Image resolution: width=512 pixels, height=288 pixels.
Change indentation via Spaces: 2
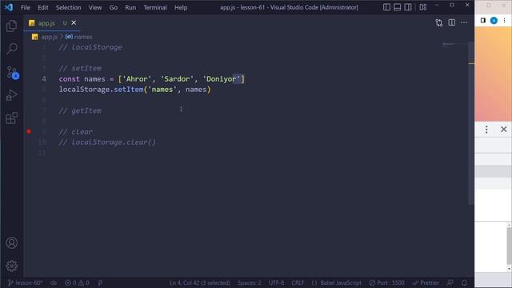(x=249, y=282)
